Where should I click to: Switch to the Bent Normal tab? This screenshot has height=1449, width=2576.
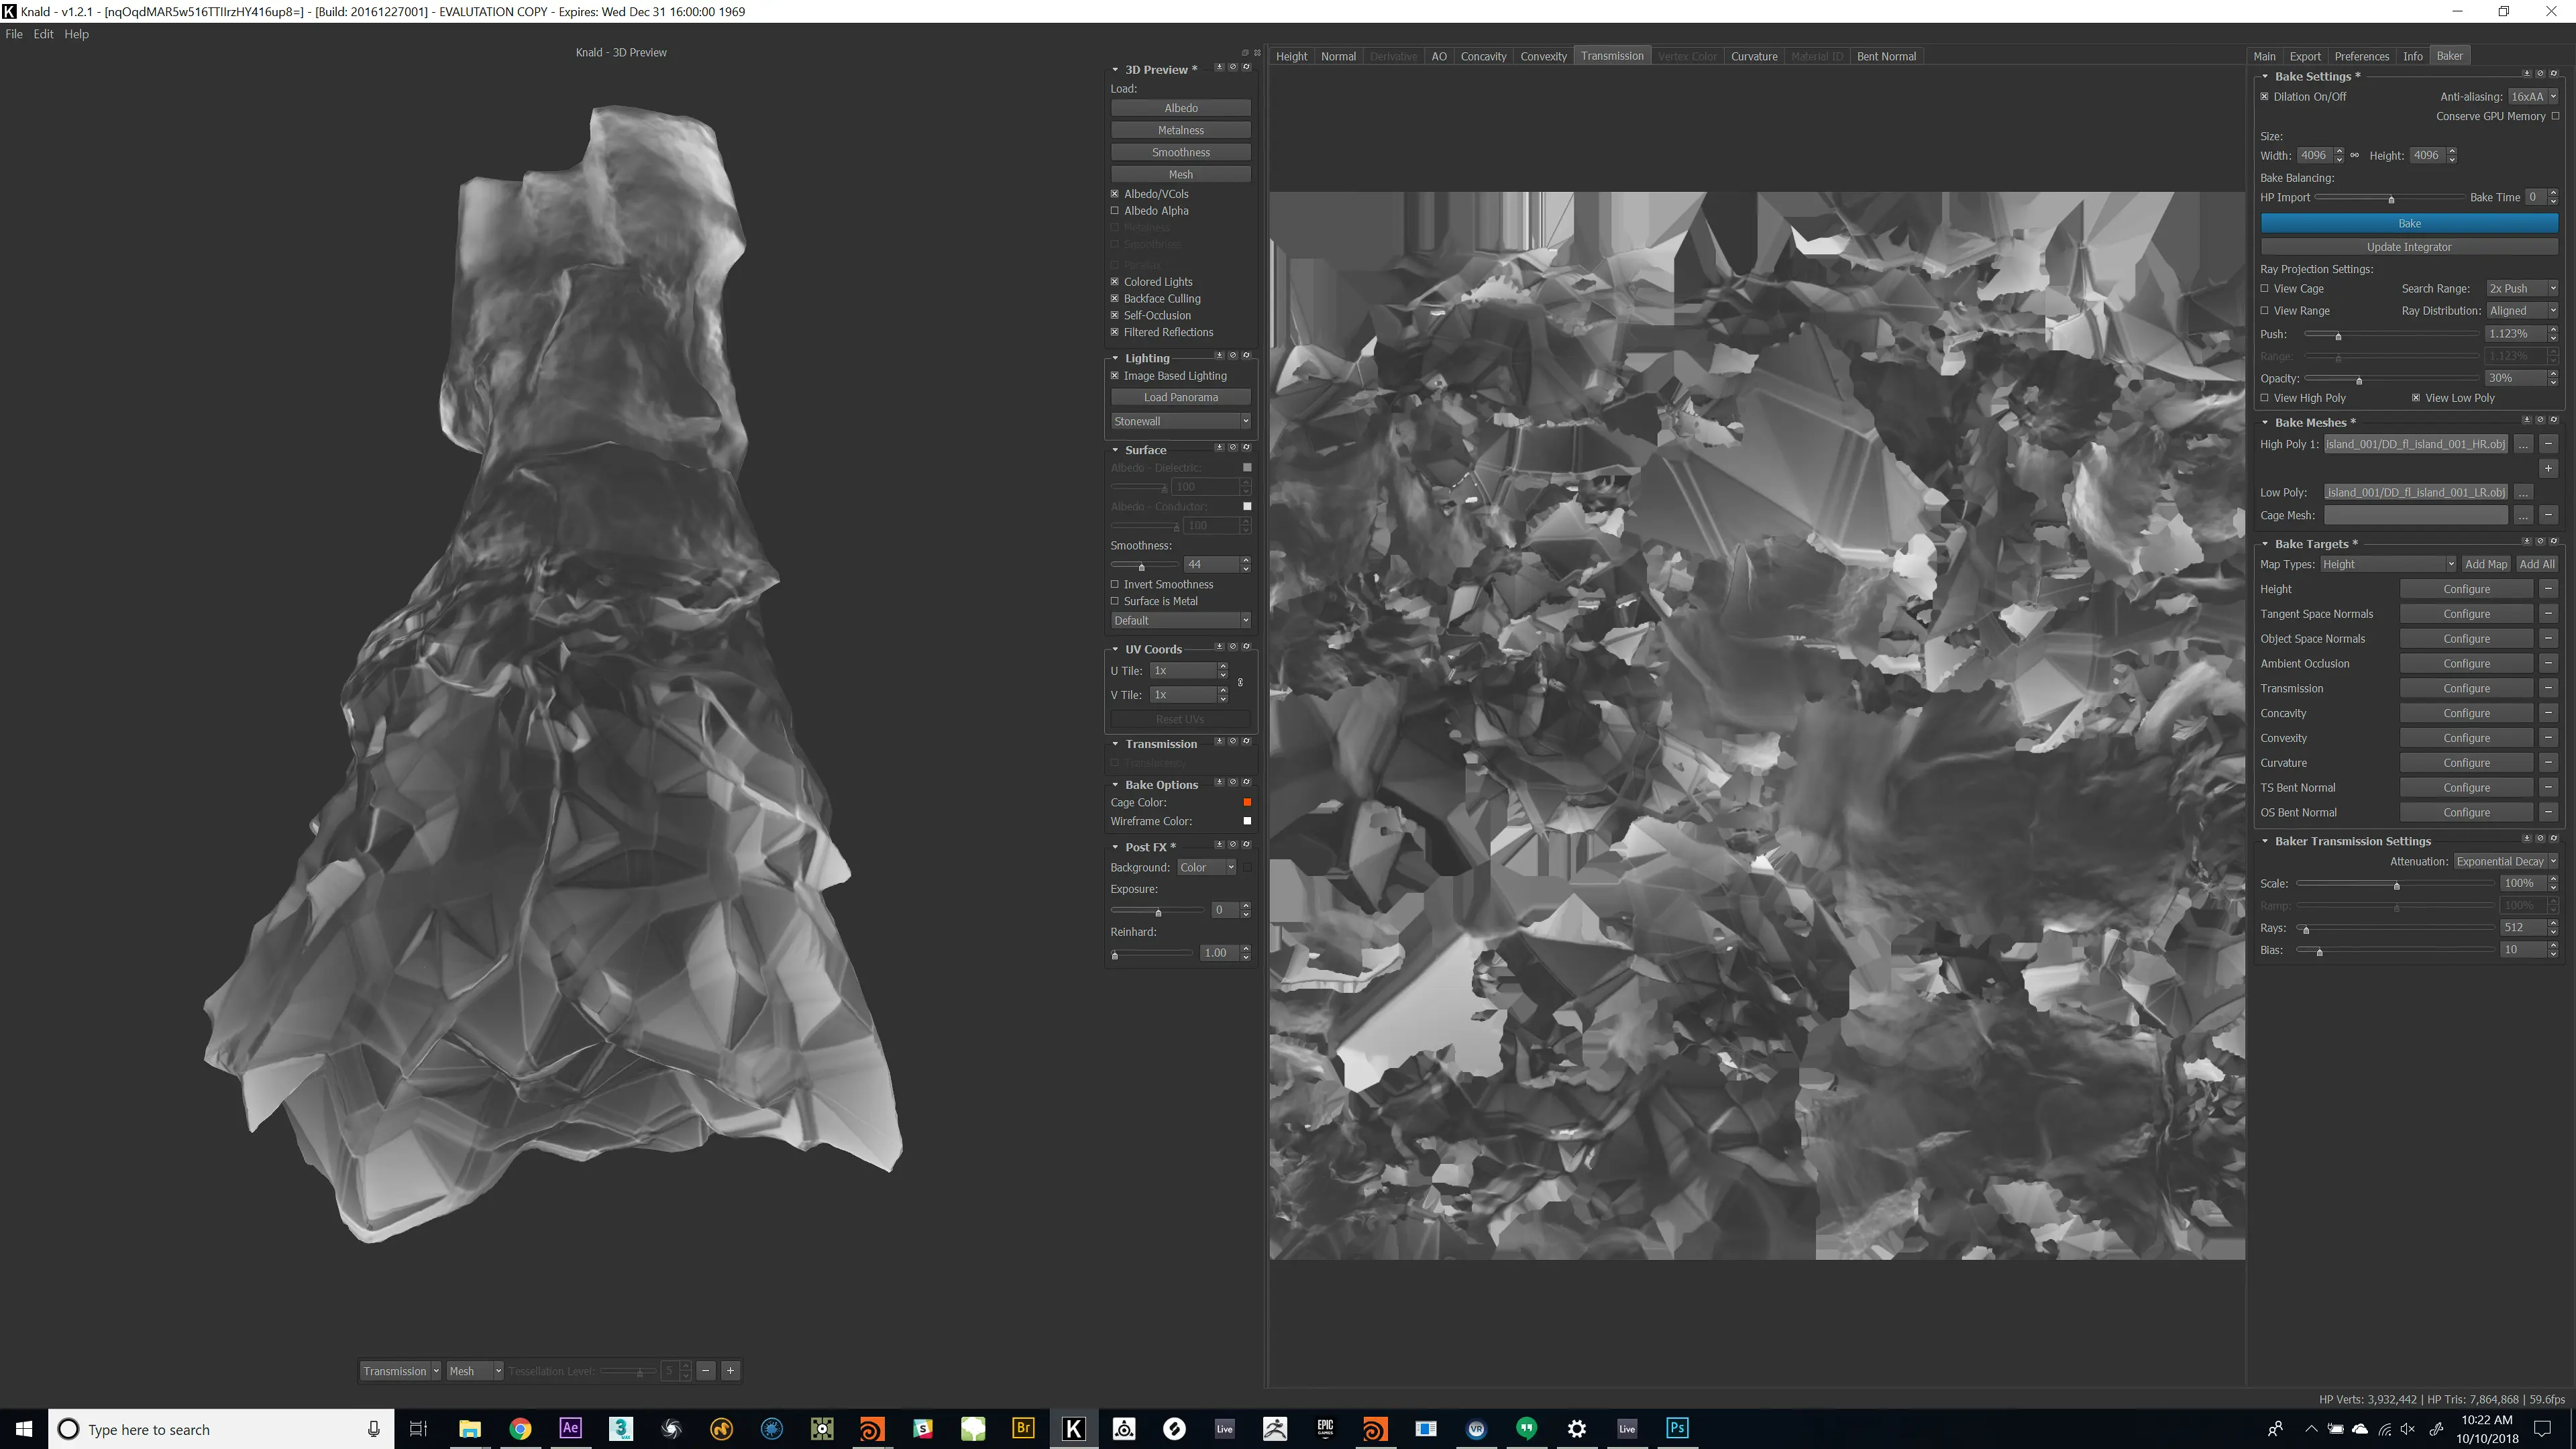click(x=1886, y=56)
